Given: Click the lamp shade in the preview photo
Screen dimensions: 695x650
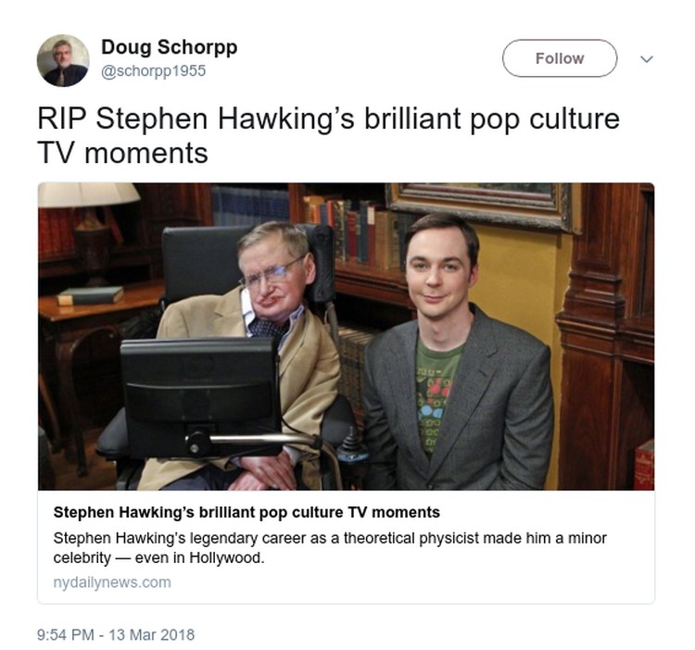Looking at the screenshot, I should [x=89, y=194].
